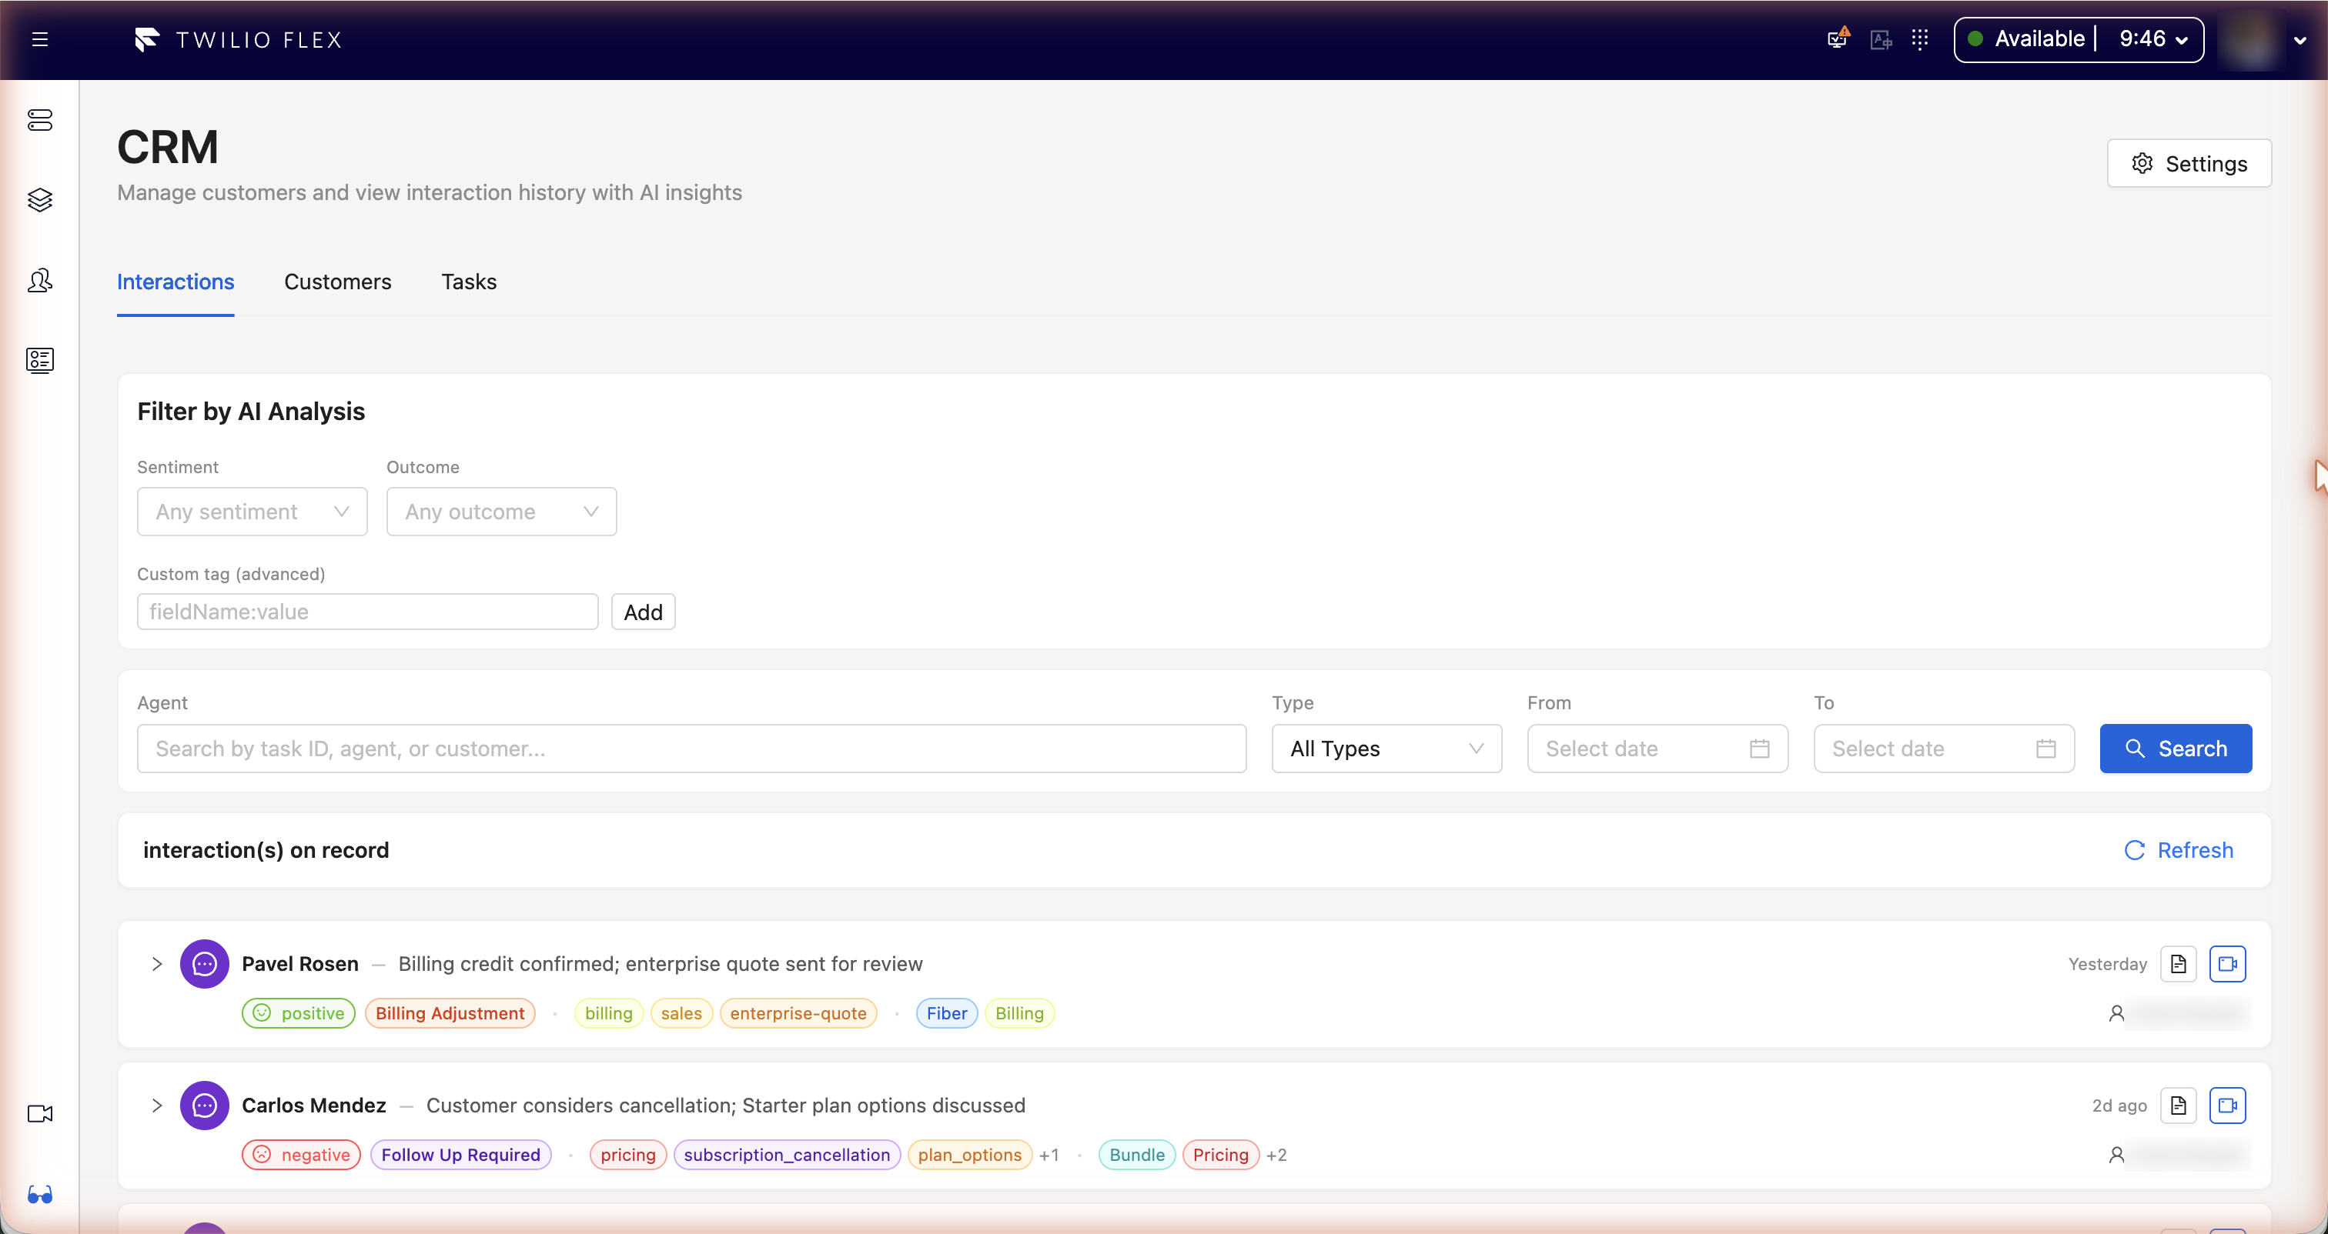Viewport: 2328px width, 1234px height.
Task: Switch to the Tasks tab
Action: click(x=469, y=282)
